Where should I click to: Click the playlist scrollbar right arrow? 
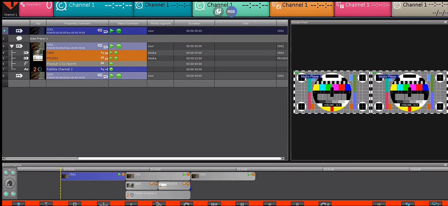click(x=283, y=158)
